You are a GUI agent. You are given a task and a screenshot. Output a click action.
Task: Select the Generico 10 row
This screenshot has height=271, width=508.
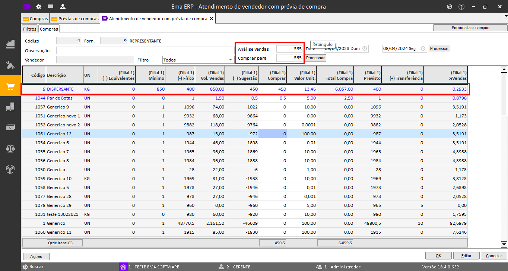(245, 179)
